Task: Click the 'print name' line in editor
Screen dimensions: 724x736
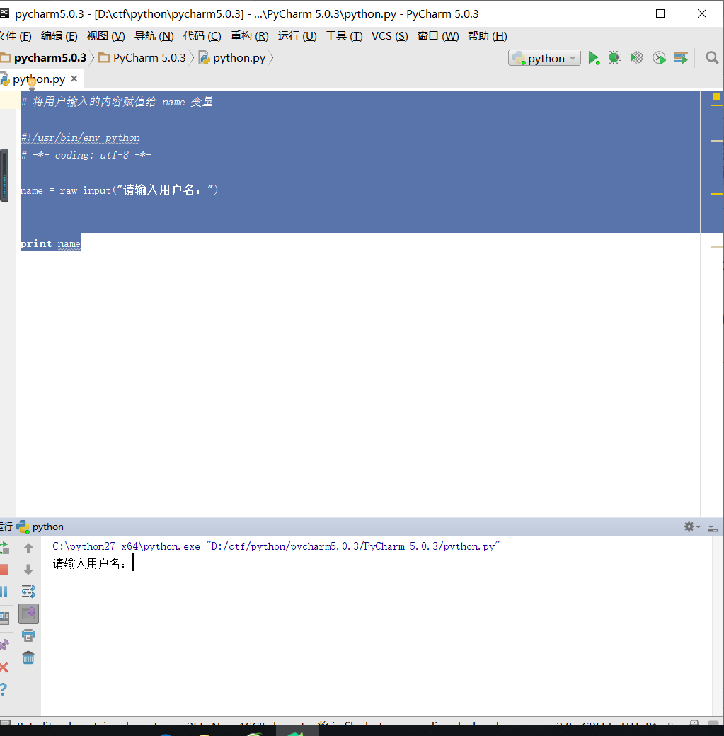Action: (50, 243)
